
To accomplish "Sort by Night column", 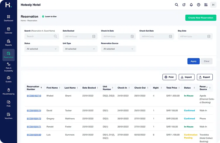I will pos(161,88).
